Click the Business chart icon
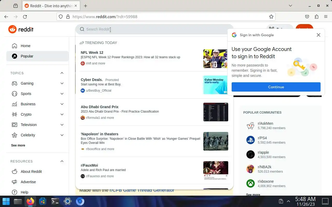The width and height of the screenshot is (332, 207). pyautogui.click(x=15, y=104)
